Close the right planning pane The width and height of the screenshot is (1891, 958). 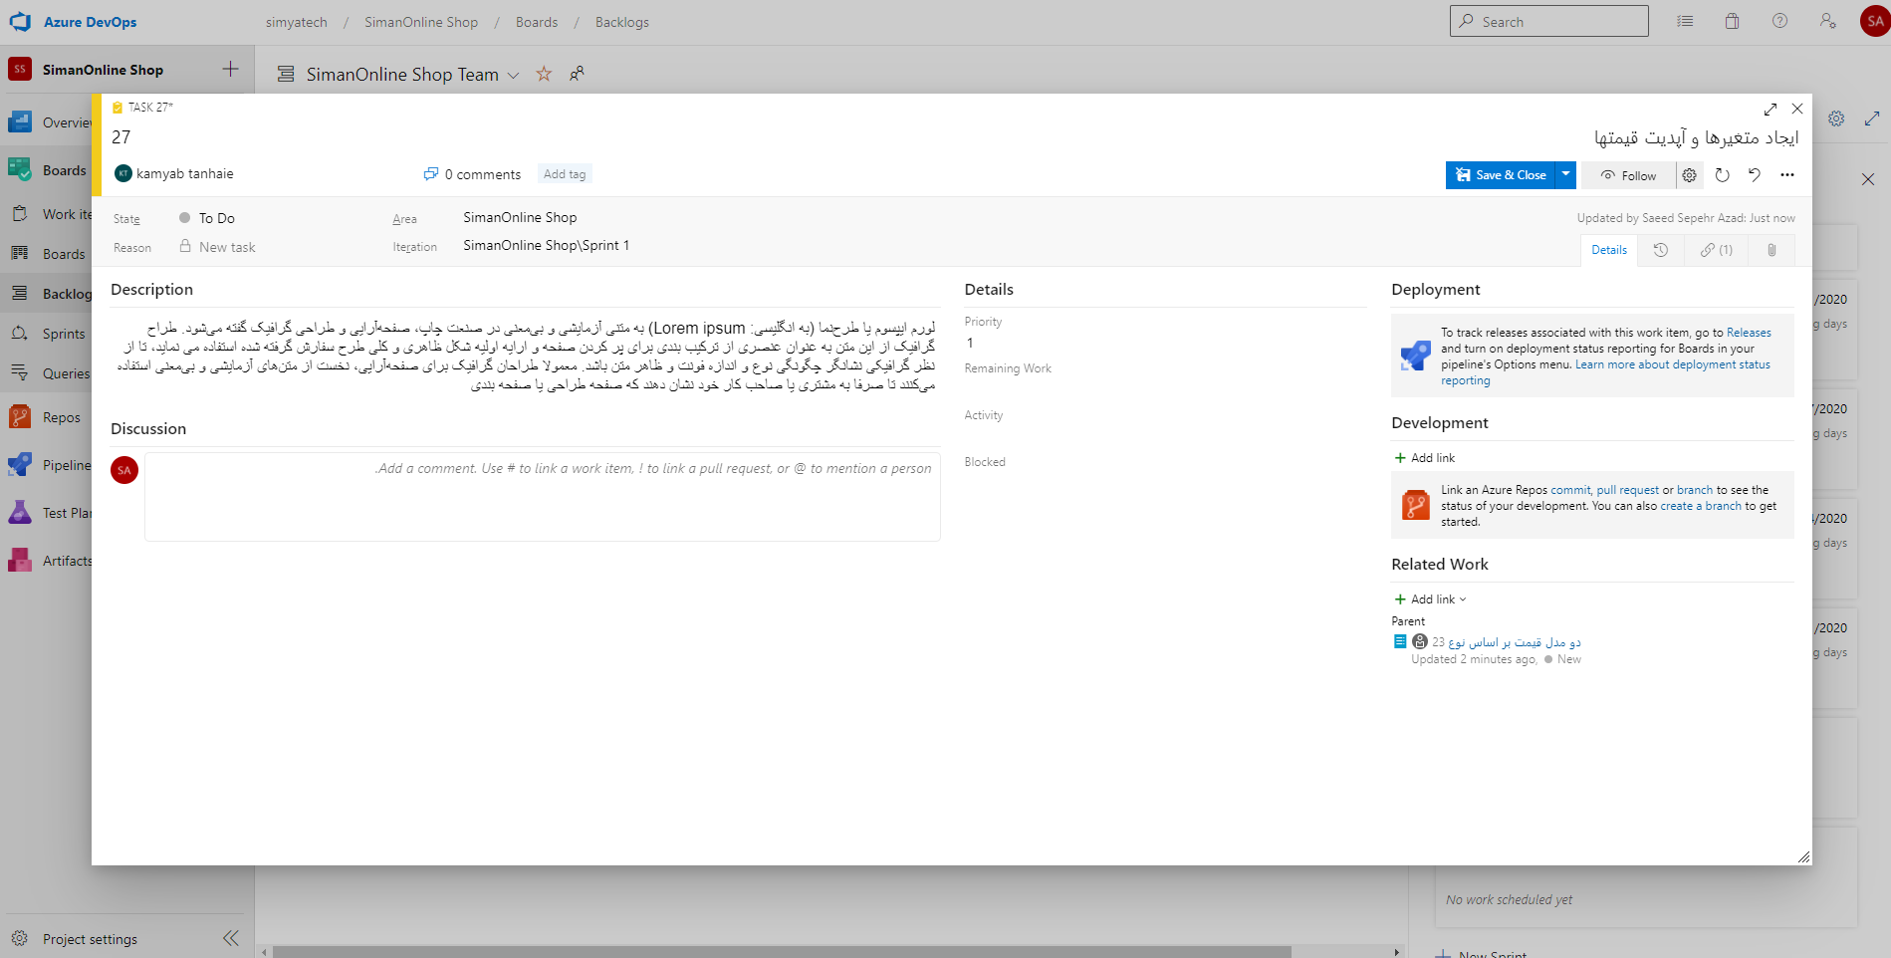coord(1868,179)
